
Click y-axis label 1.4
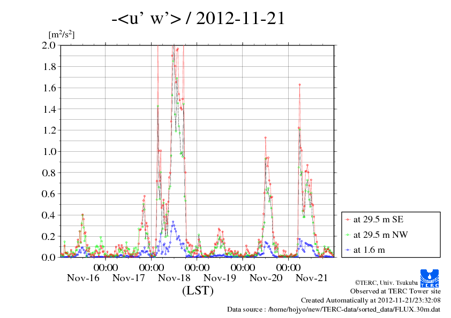coord(49,109)
